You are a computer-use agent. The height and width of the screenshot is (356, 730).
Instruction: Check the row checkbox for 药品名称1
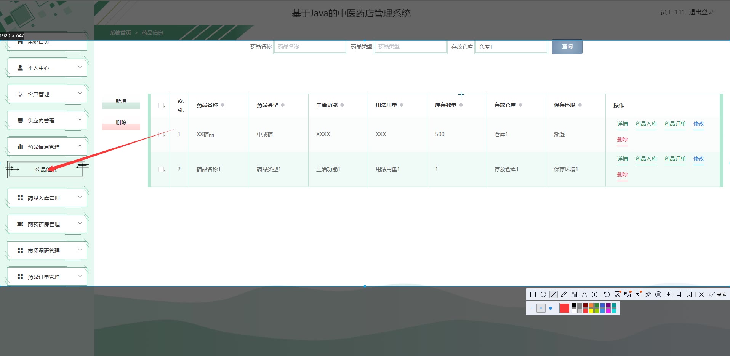pyautogui.click(x=161, y=169)
